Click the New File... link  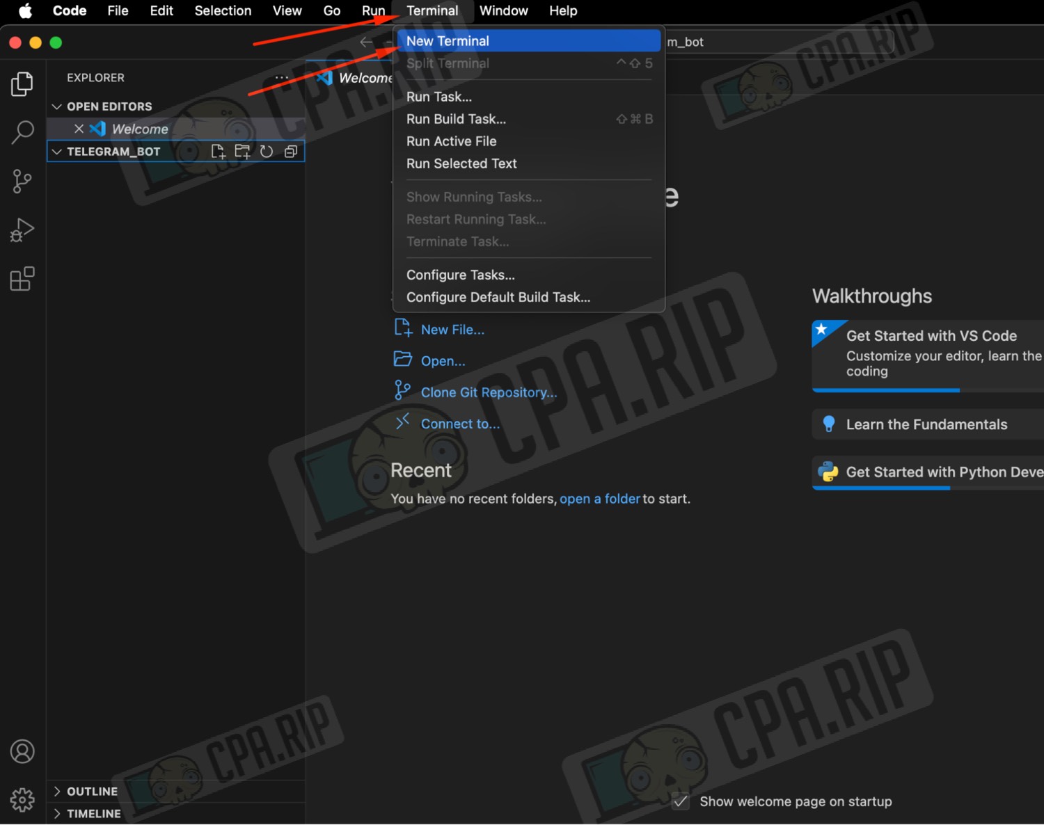452,330
